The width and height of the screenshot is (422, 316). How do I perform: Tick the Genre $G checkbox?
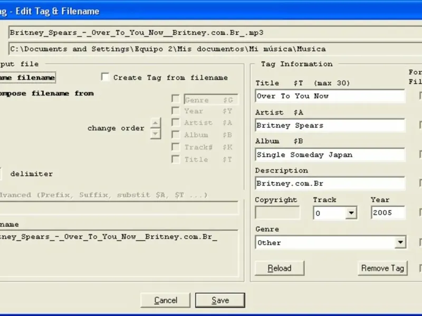pos(176,99)
